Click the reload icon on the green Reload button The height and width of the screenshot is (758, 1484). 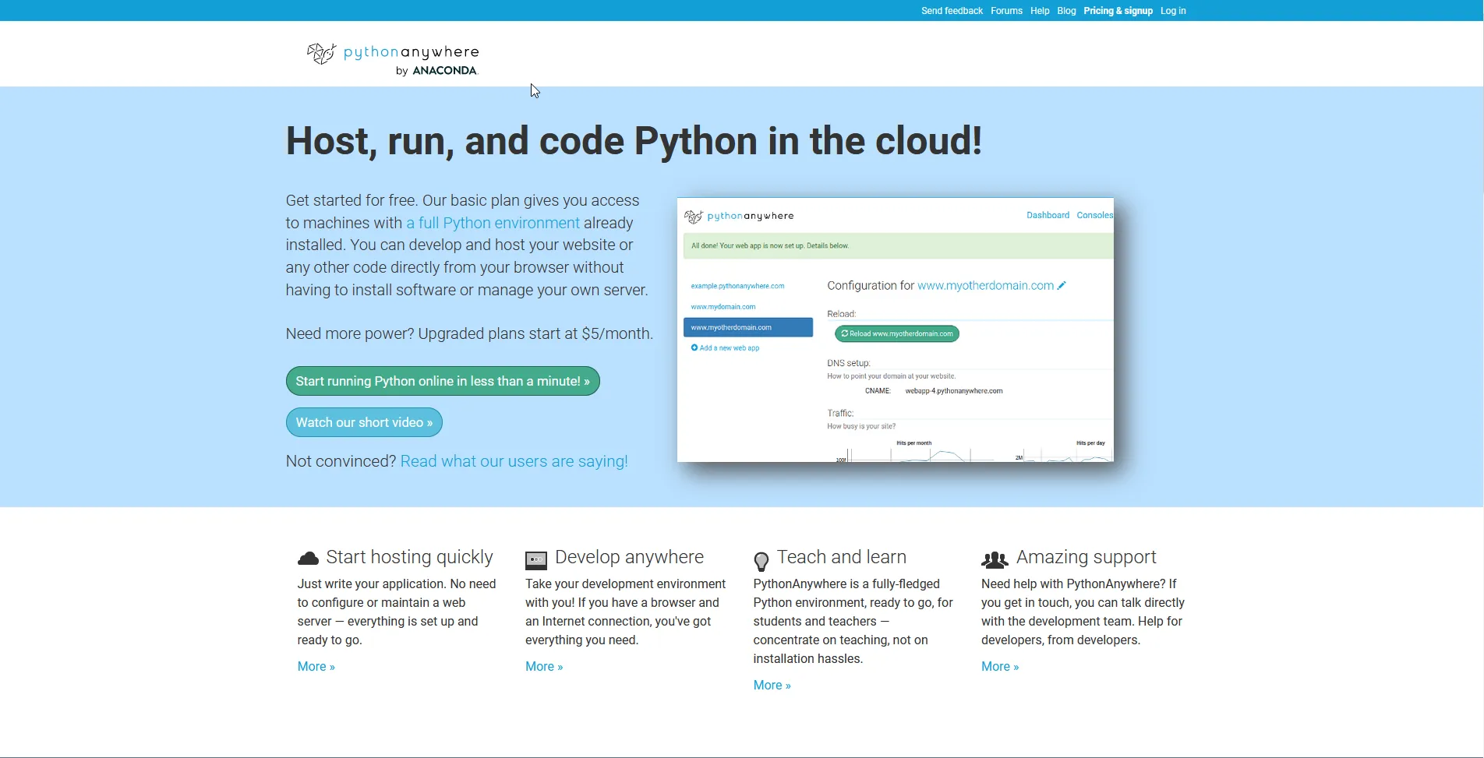pos(845,333)
